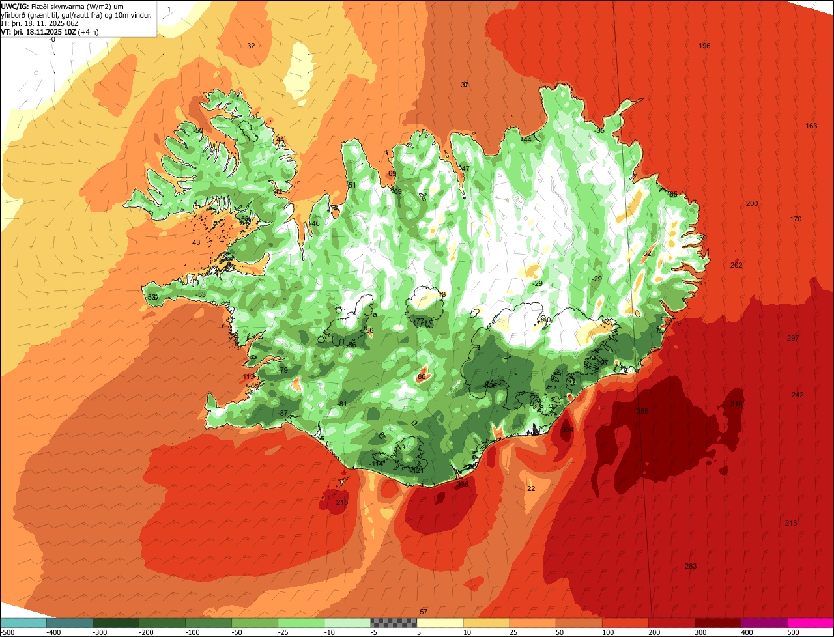Screen dimensions: 834x637
Task: Click the orange legend swatch between 25 and 50
Action: pyautogui.click(x=532, y=623)
